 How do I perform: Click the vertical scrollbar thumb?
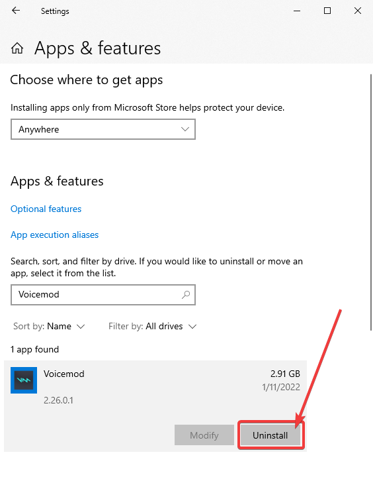(x=371, y=202)
